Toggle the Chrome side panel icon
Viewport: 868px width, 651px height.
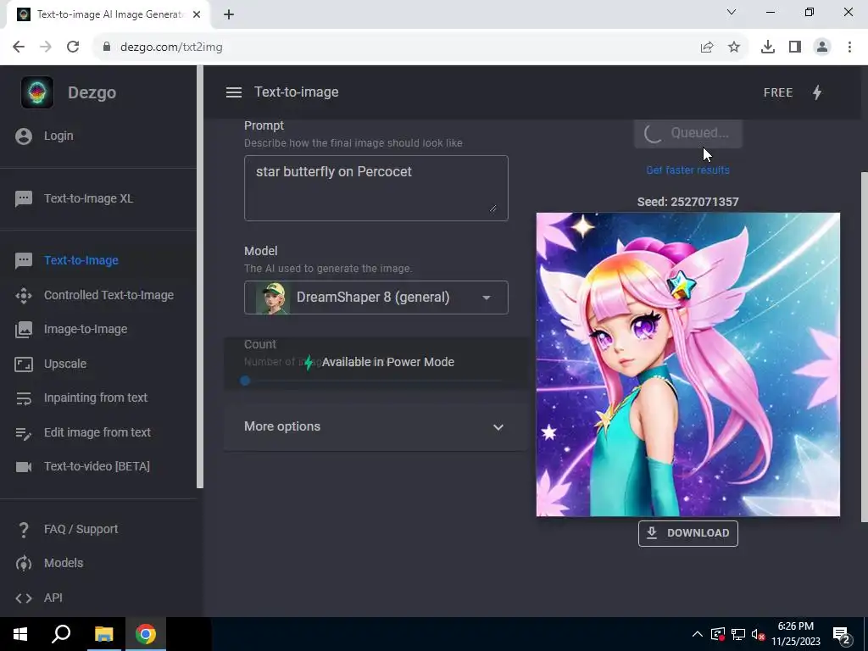pos(795,47)
